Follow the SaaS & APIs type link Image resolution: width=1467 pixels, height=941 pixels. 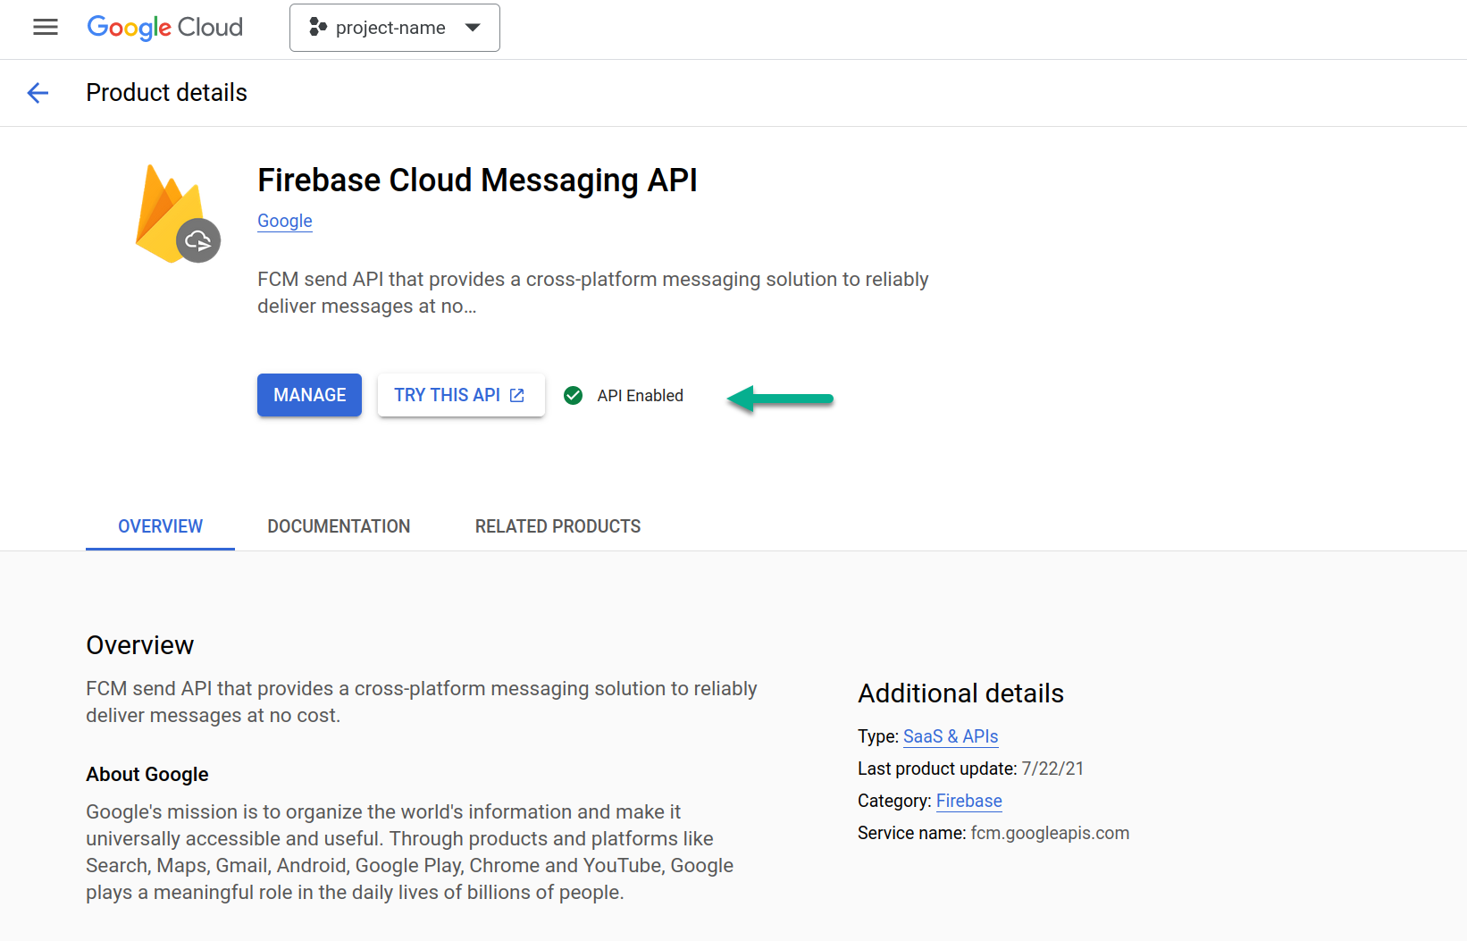click(950, 736)
